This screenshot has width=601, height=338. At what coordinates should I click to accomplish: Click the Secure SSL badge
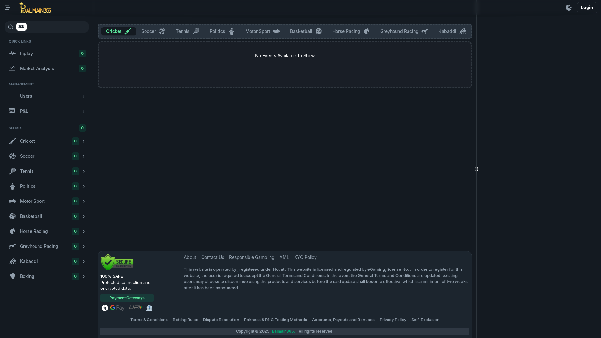117,262
